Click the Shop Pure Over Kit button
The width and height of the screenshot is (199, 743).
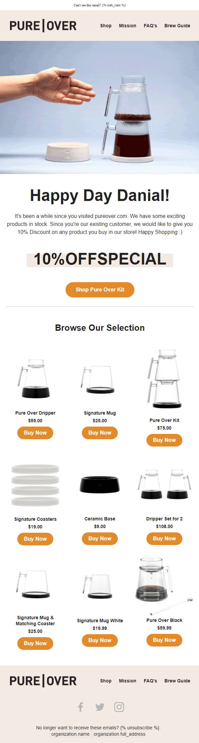(100, 289)
